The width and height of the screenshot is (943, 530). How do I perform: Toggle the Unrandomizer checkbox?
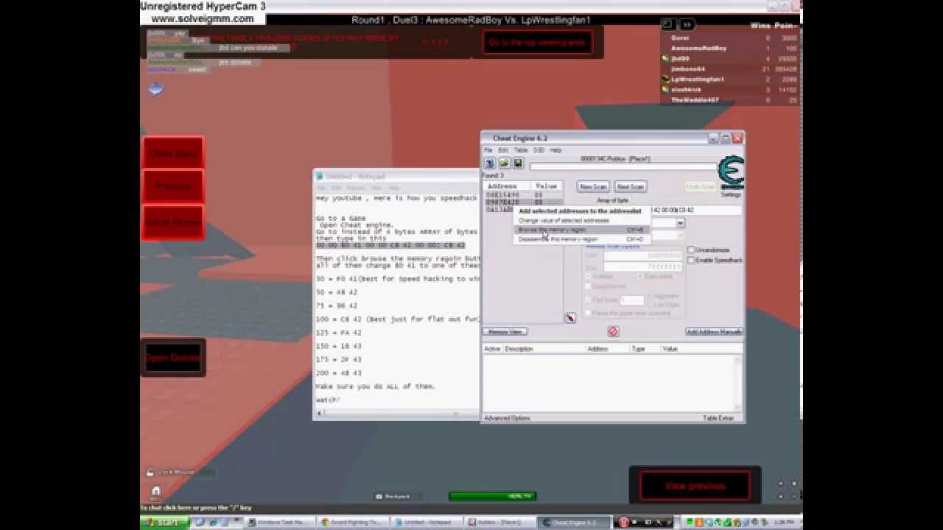(691, 250)
